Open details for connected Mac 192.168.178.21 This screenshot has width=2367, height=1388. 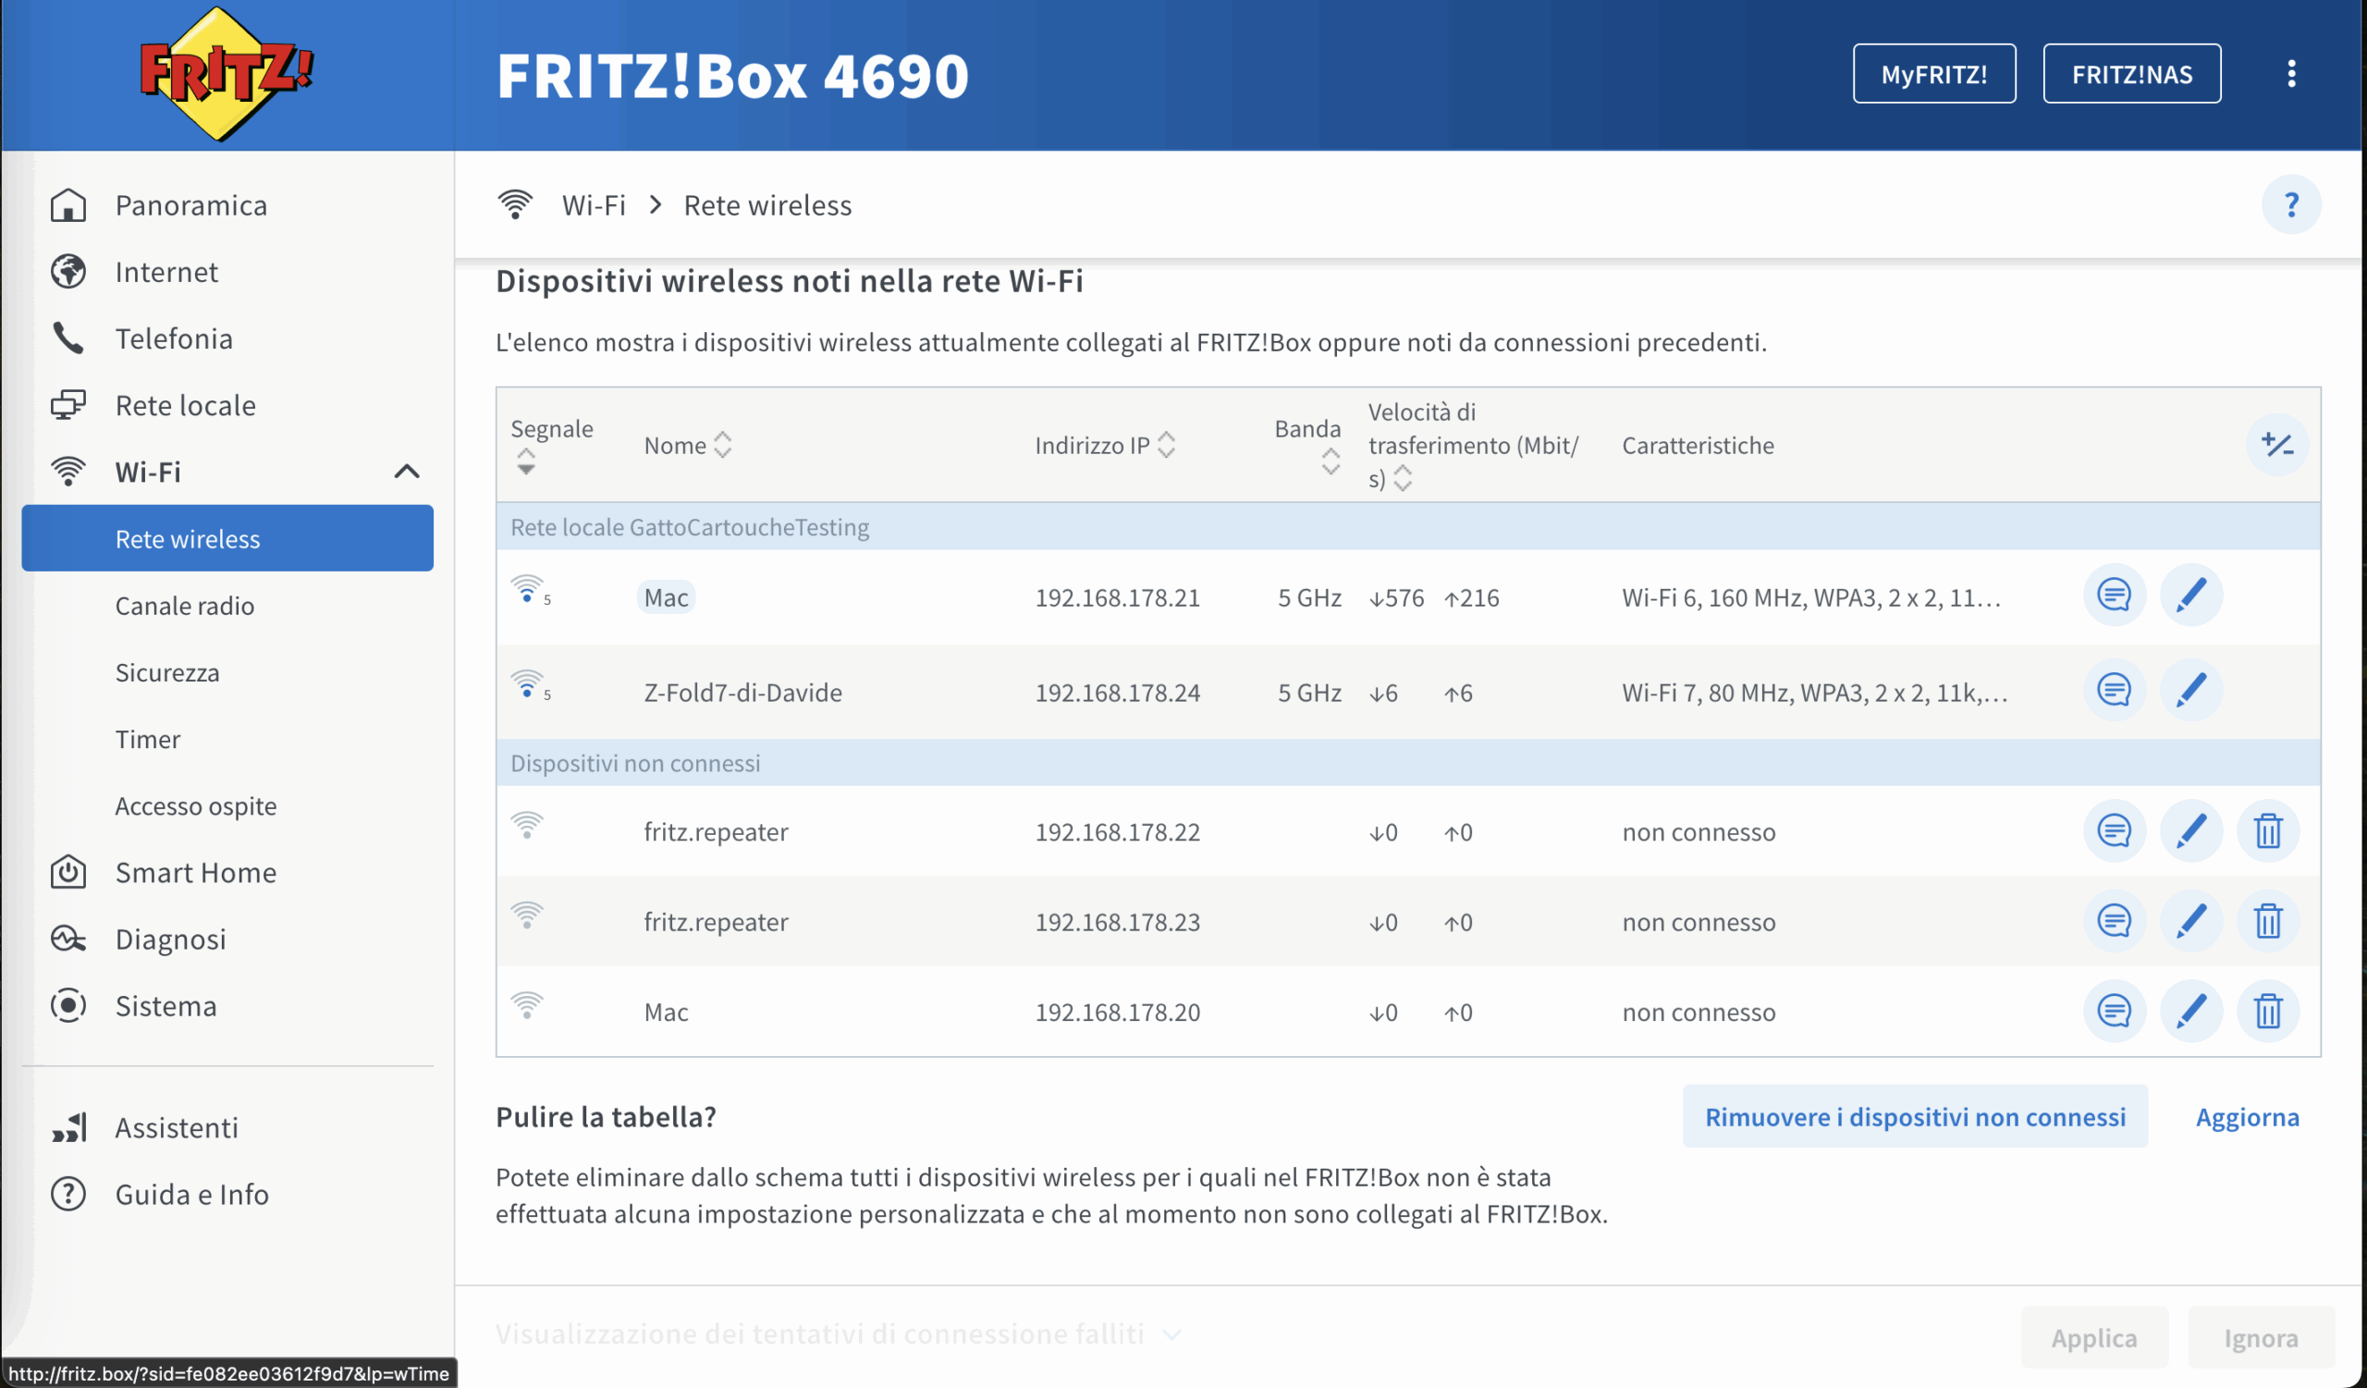[x=2114, y=596]
